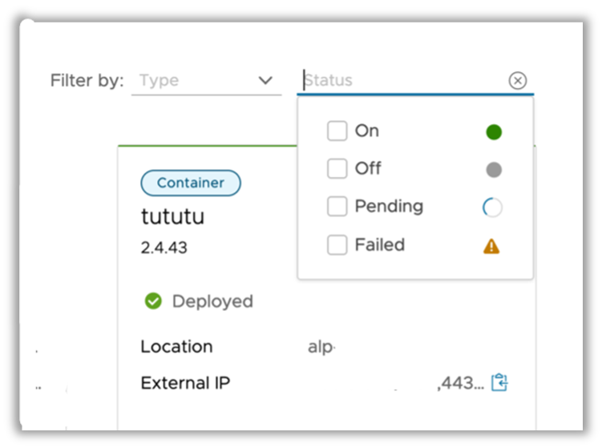This screenshot has height=448, width=602.
Task: Click the Container type badge
Action: [190, 183]
